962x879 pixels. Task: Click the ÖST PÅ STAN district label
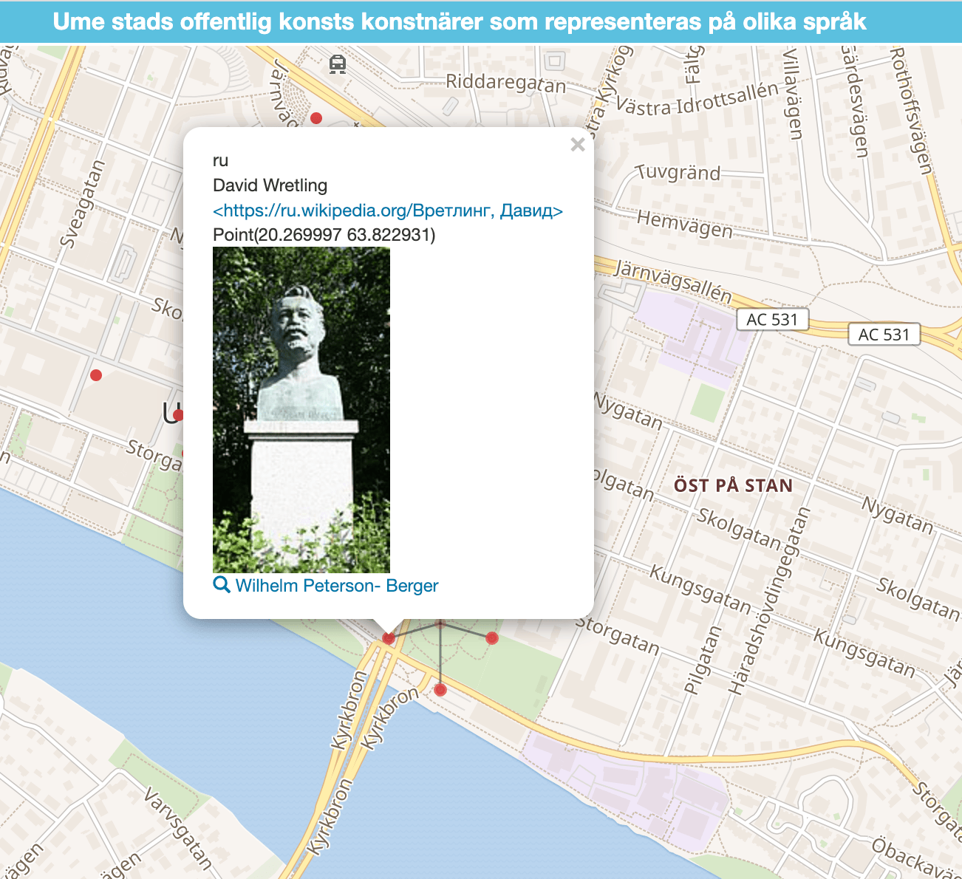pos(733,485)
